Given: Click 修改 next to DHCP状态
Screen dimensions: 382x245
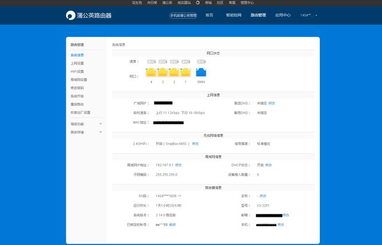Looking at the screenshot, I should [x=268, y=165].
